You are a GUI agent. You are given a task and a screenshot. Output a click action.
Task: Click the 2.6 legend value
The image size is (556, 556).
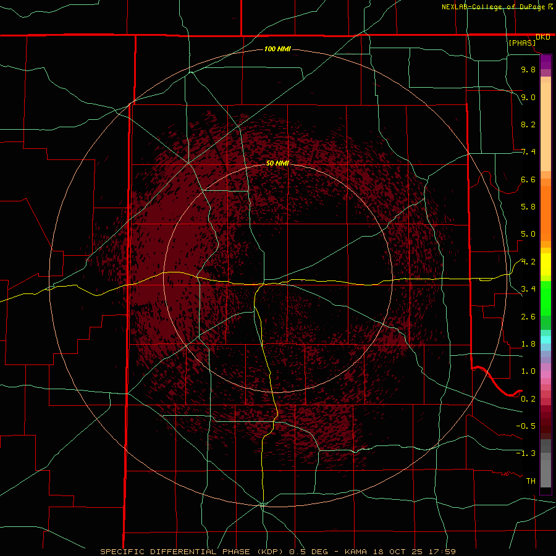click(528, 317)
